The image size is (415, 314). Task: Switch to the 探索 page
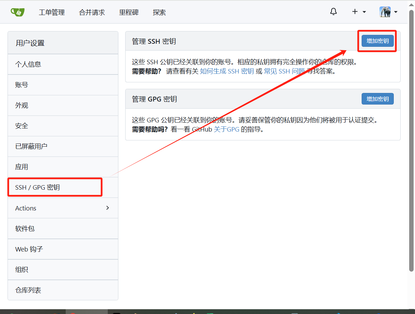(159, 12)
